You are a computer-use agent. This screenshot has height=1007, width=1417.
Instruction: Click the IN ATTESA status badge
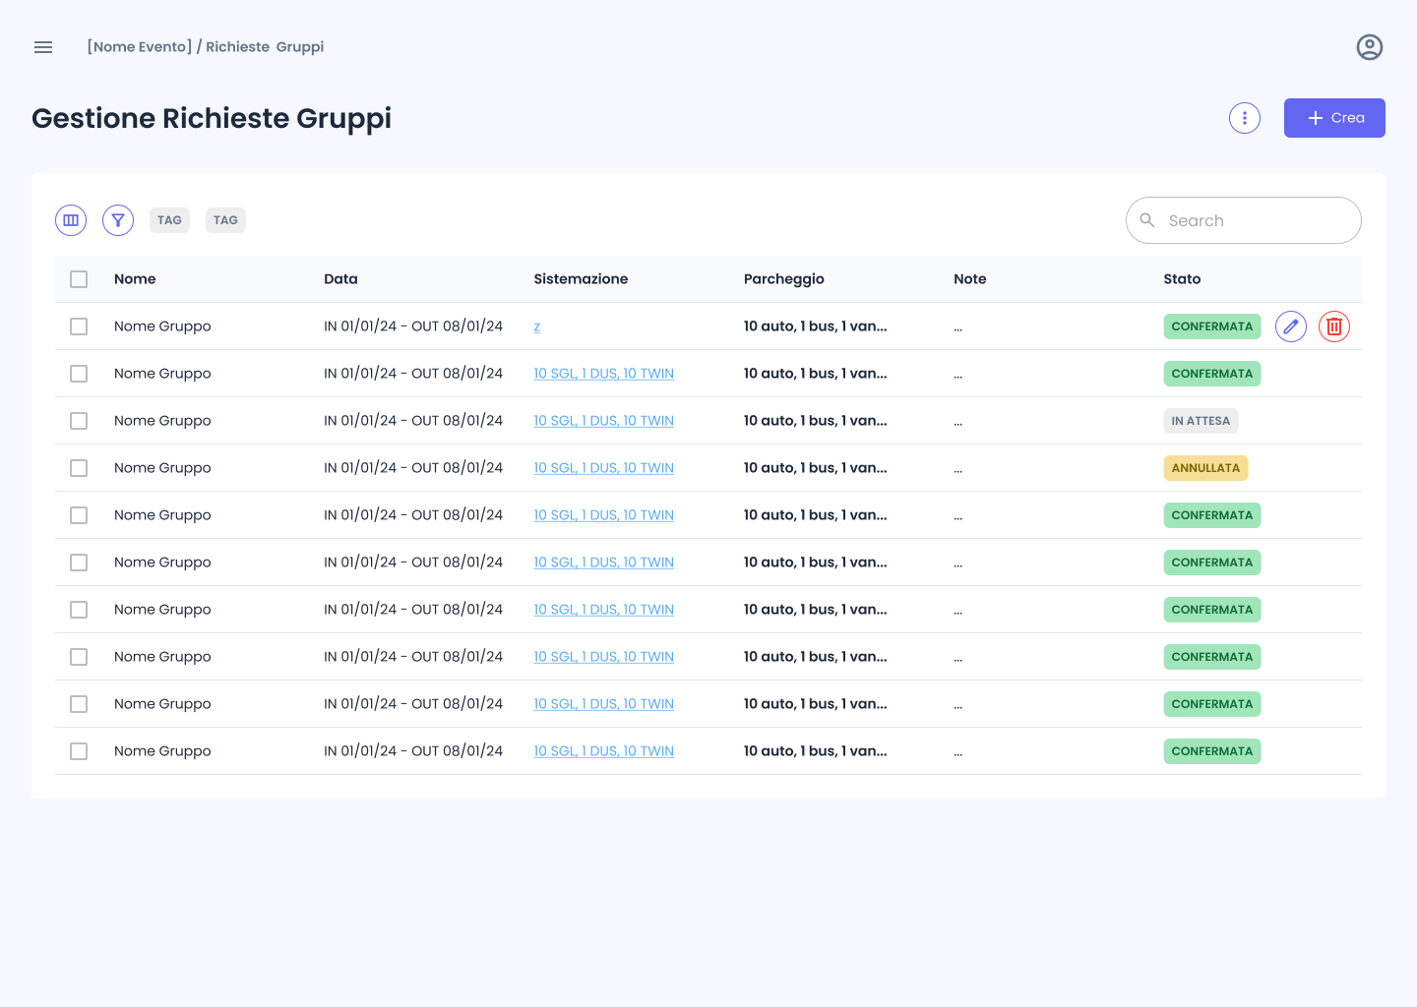pos(1201,421)
